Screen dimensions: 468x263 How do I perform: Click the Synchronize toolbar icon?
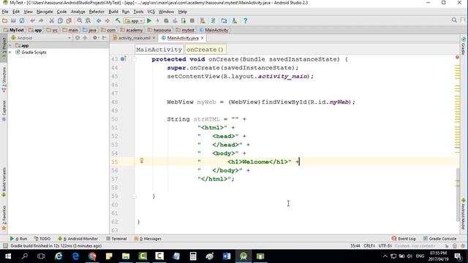point(22,20)
